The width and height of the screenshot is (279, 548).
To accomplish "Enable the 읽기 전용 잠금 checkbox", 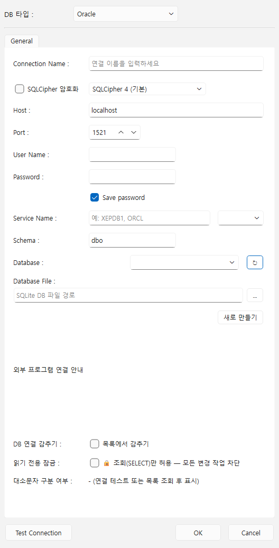I will 95,463.
